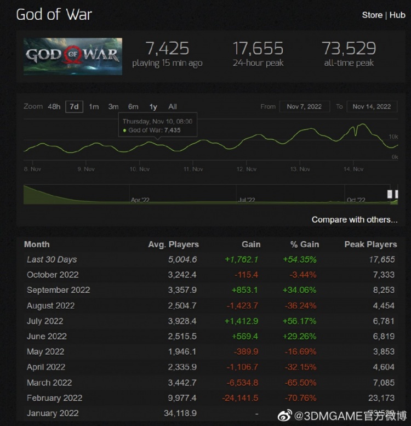The width and height of the screenshot is (411, 426).
Task: Click the 5,004.6 average players value
Action: pyautogui.click(x=182, y=259)
